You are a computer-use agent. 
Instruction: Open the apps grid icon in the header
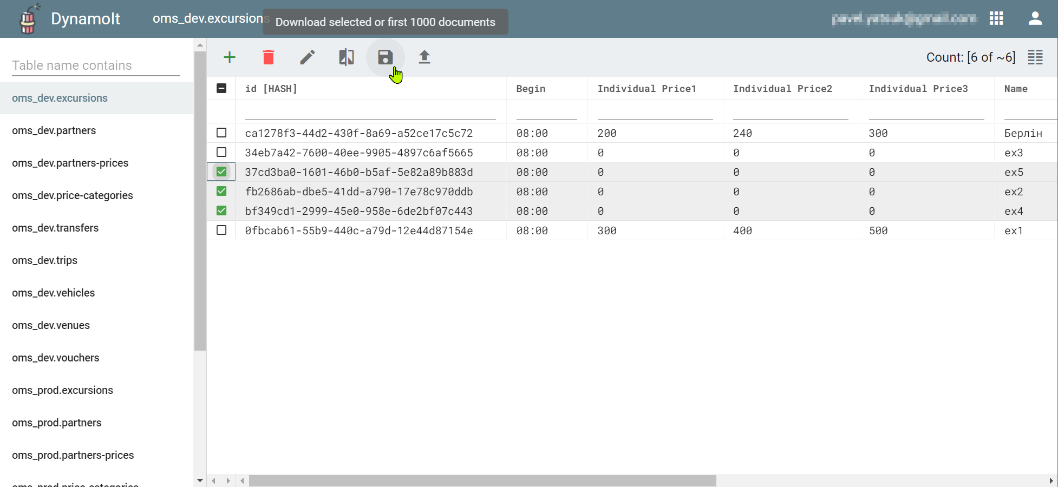996,18
